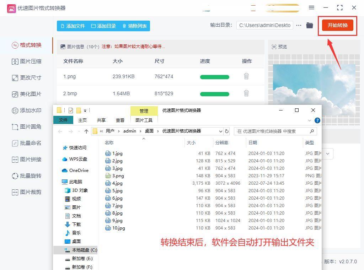The height and width of the screenshot is (270, 364).
Task: Click the output directory path field
Action: (264, 25)
